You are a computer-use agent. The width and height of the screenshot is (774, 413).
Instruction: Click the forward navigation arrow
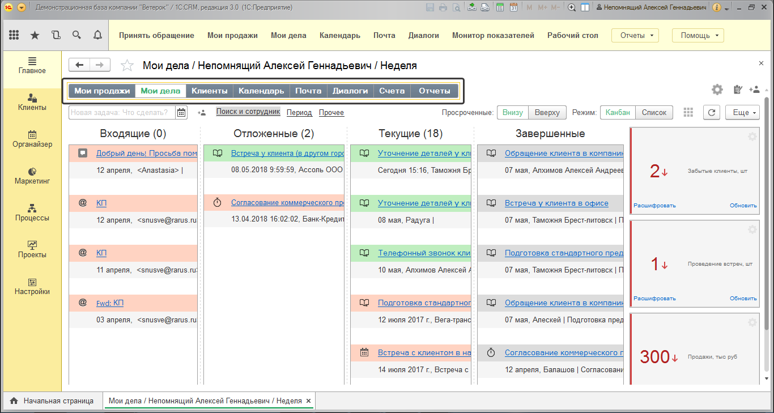pos(100,65)
